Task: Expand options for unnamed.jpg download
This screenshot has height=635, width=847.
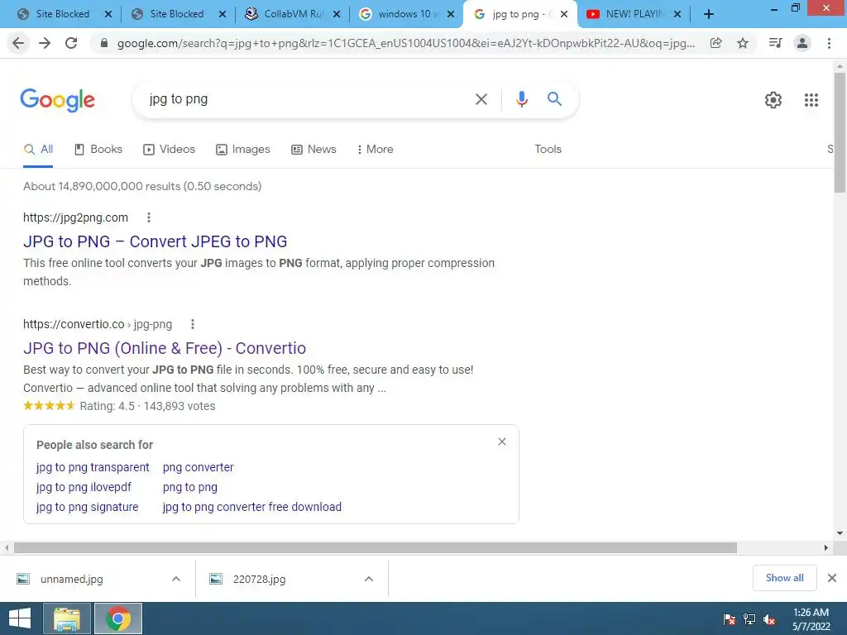Action: 176,579
